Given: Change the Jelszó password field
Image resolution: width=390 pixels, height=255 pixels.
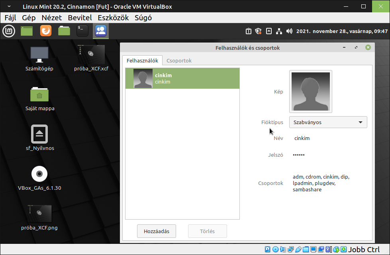Looking at the screenshot, I should point(299,155).
